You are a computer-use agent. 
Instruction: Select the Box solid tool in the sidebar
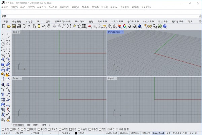[3, 64]
